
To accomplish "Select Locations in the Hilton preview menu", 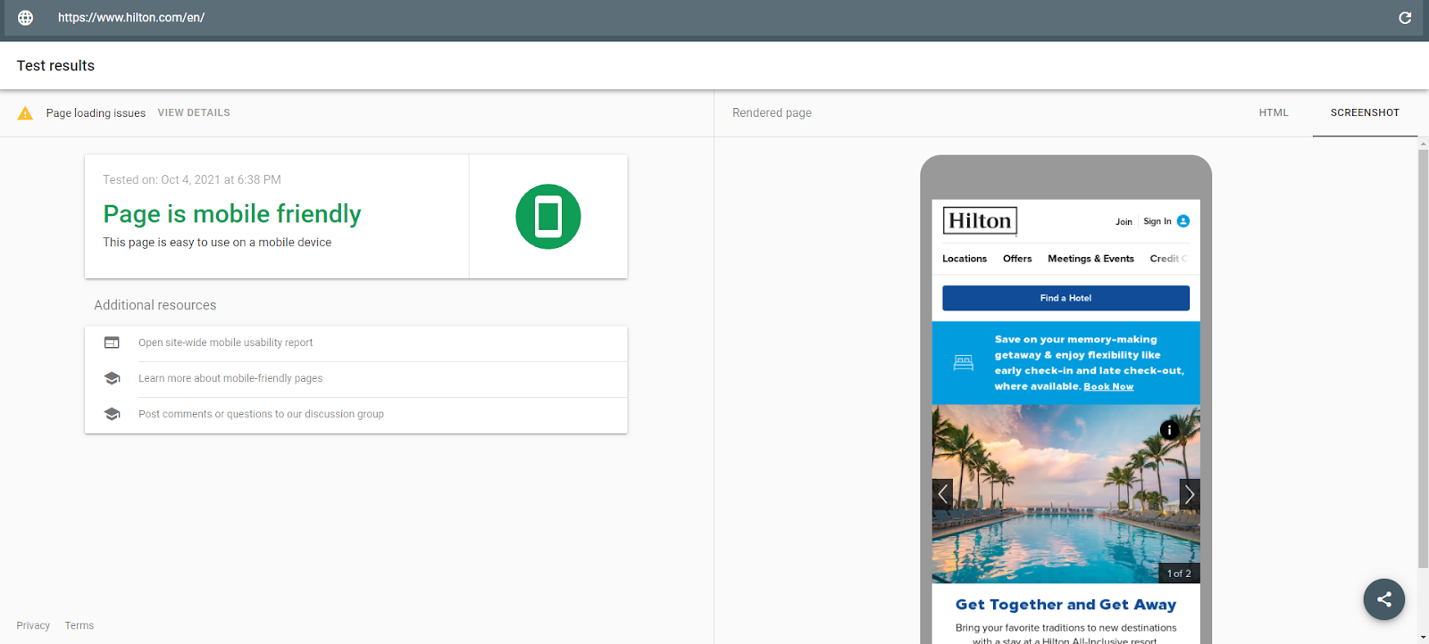I will (965, 259).
